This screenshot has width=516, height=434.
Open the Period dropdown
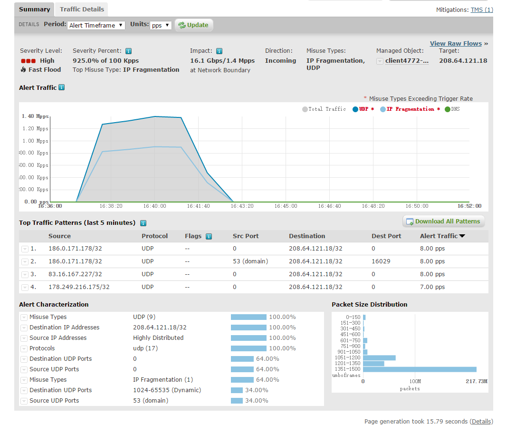coord(96,25)
